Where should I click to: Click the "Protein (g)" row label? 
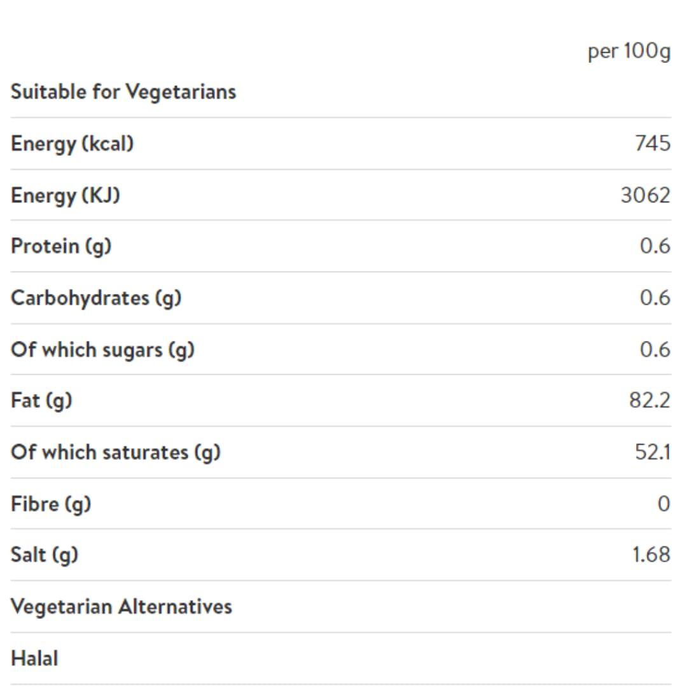[61, 246]
